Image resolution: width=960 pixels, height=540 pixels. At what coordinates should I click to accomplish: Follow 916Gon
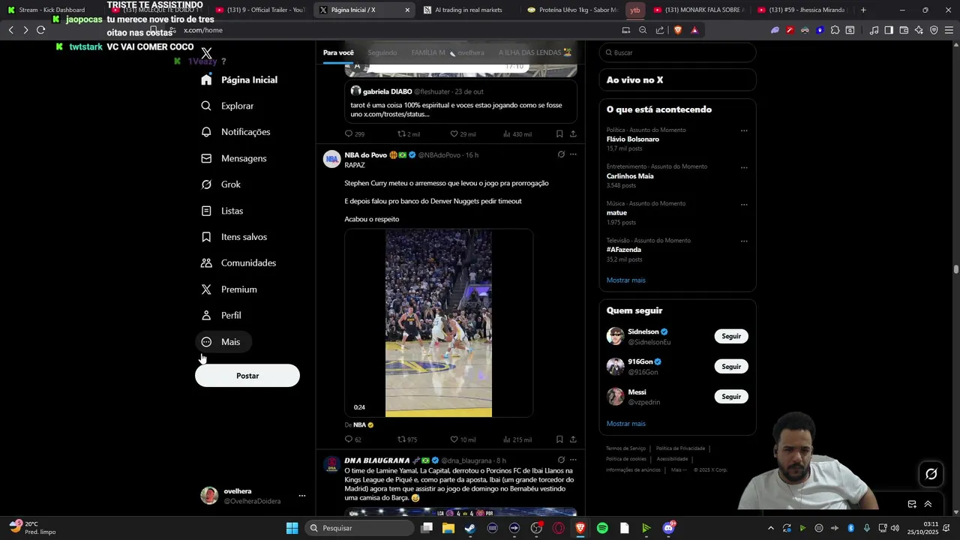tap(731, 367)
